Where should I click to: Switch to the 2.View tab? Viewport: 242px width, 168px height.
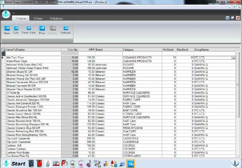click(x=38, y=18)
